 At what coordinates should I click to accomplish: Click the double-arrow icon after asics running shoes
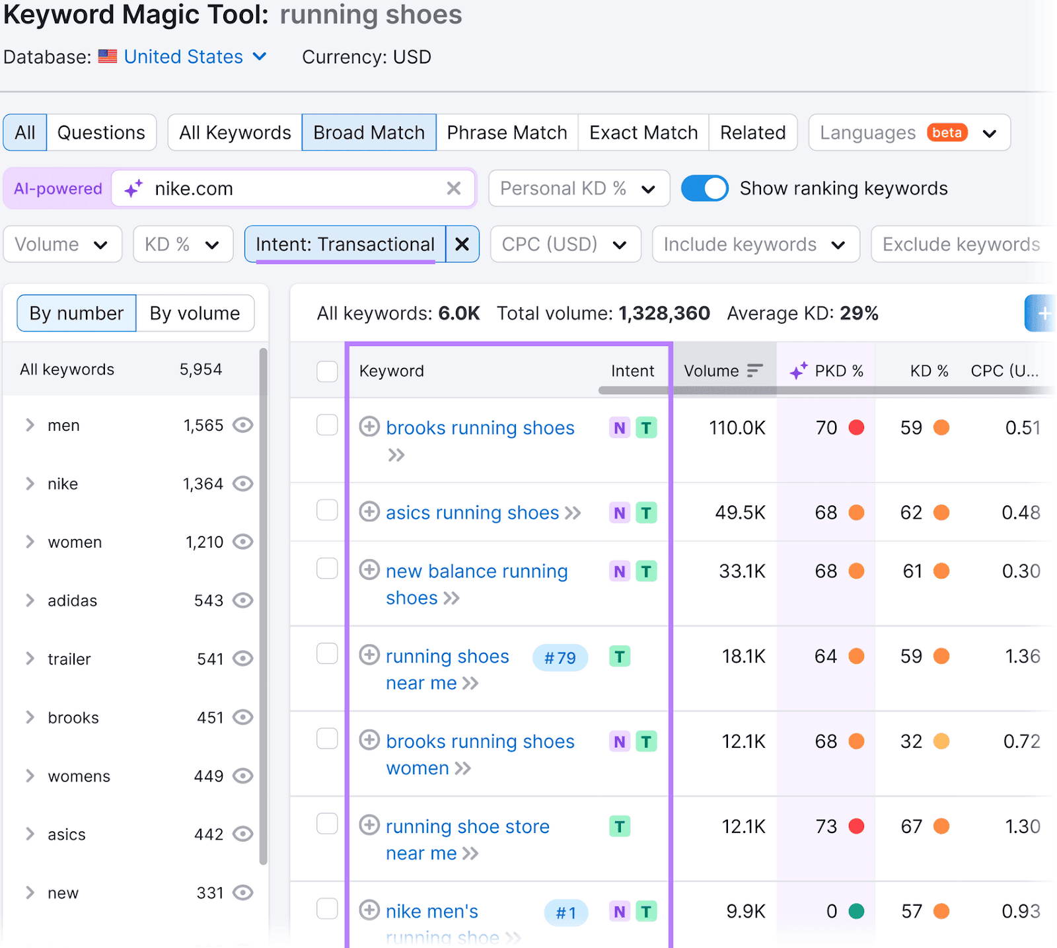tap(573, 512)
